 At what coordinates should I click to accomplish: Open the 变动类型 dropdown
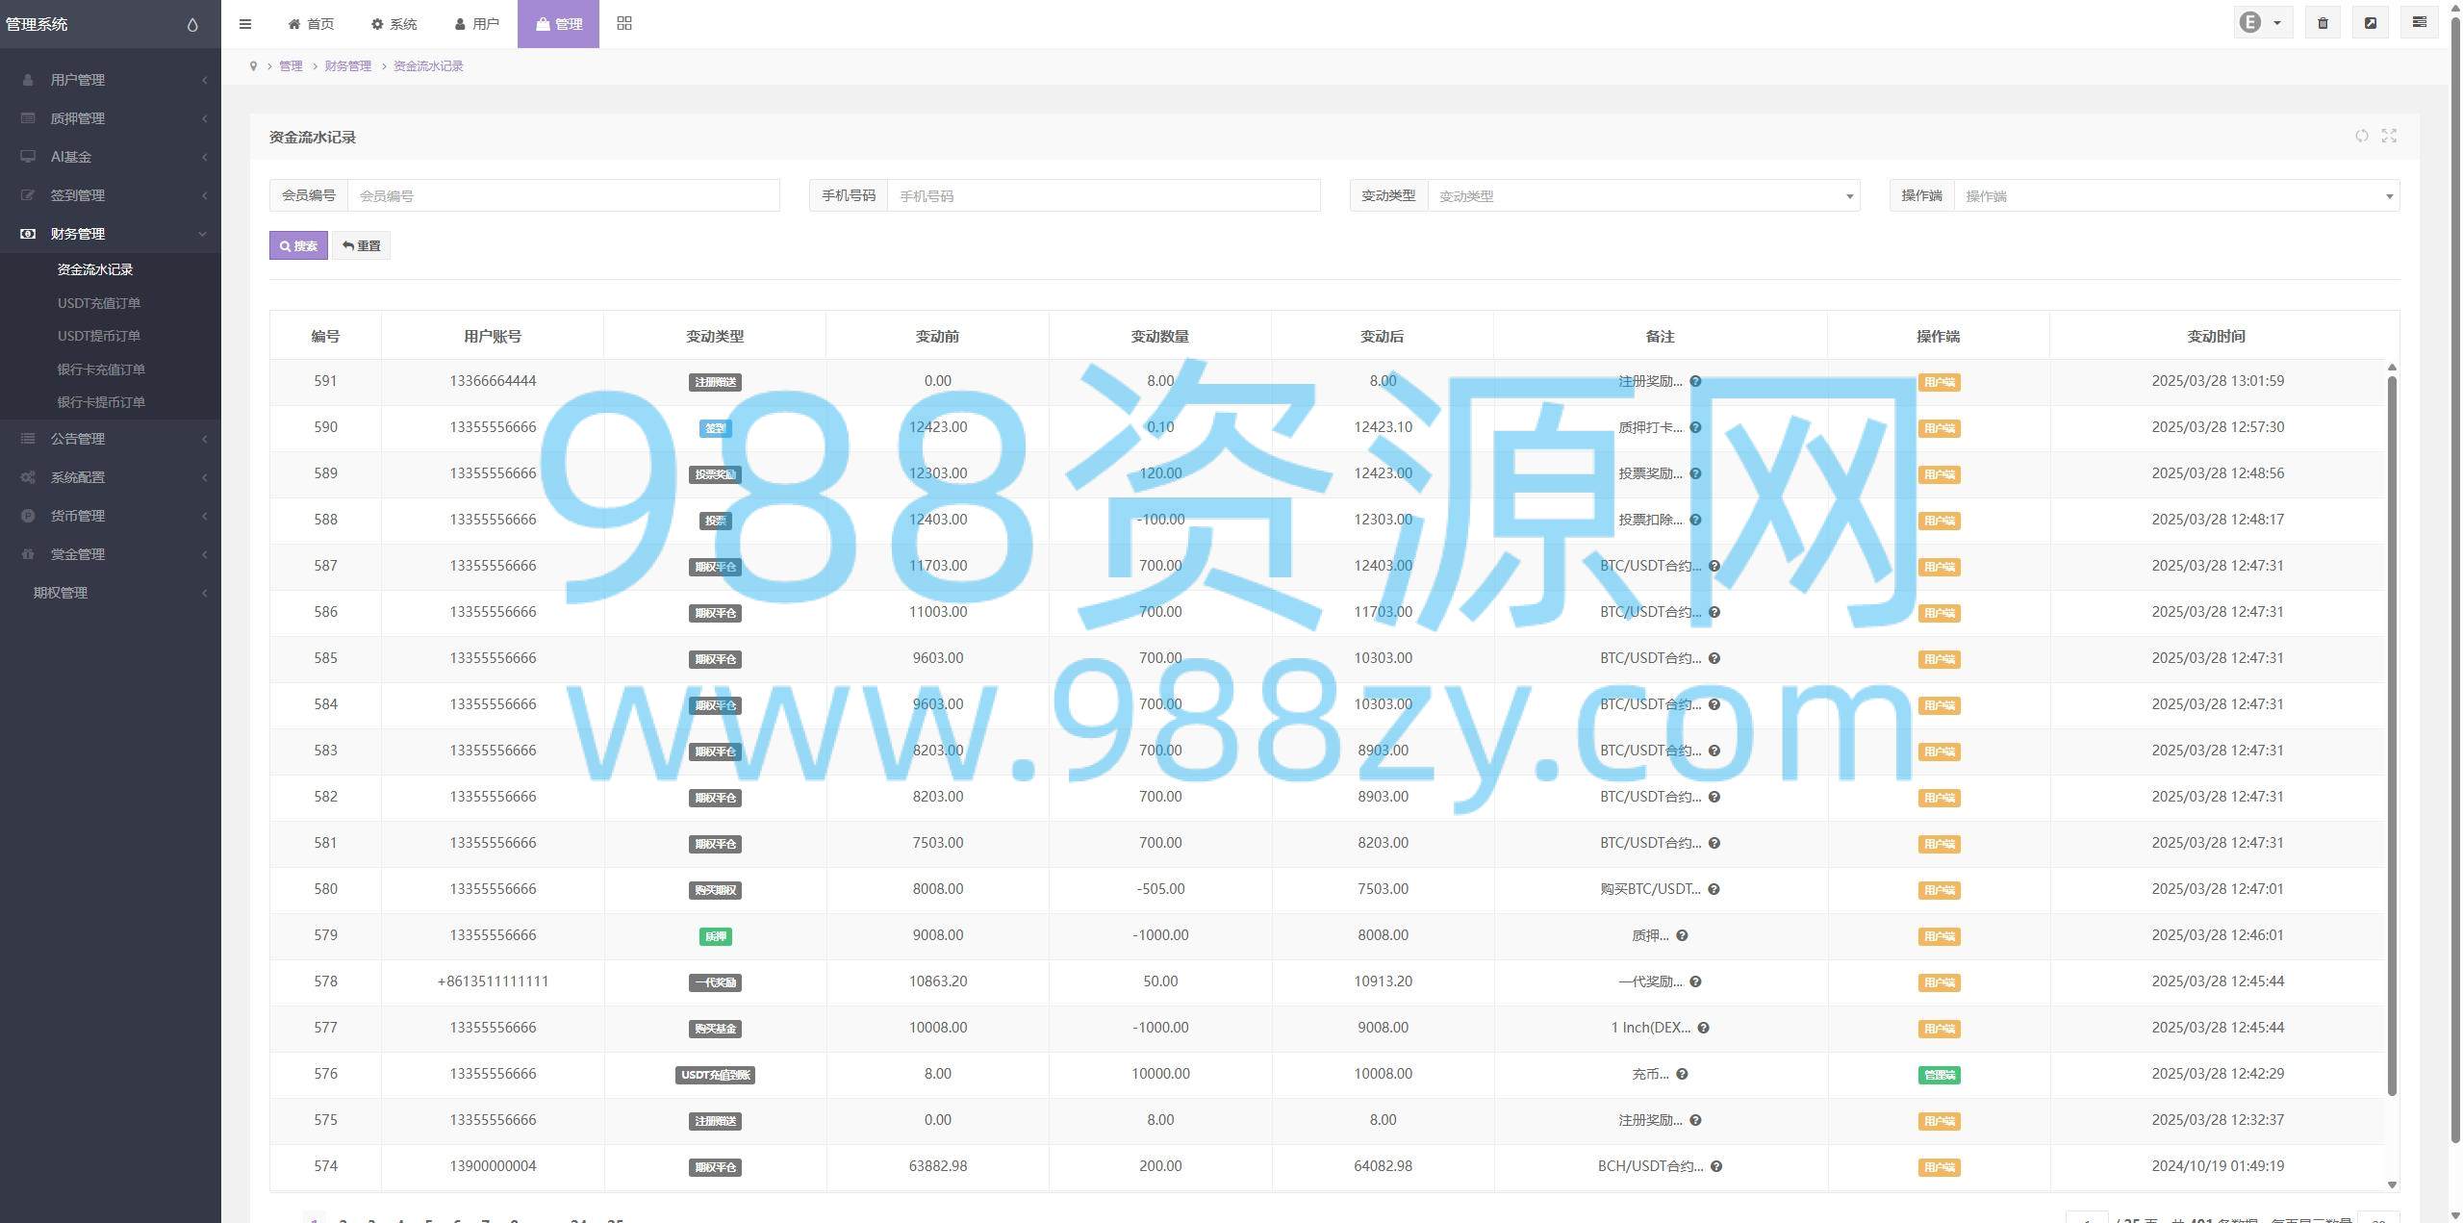(1642, 195)
